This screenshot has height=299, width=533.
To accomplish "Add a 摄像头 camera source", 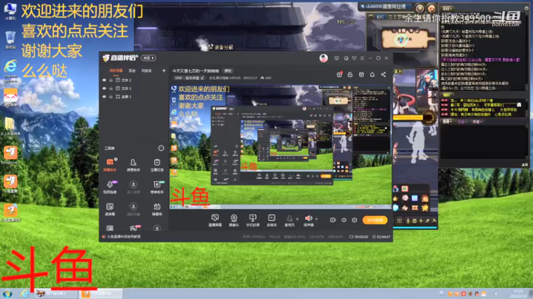I will [234, 220].
